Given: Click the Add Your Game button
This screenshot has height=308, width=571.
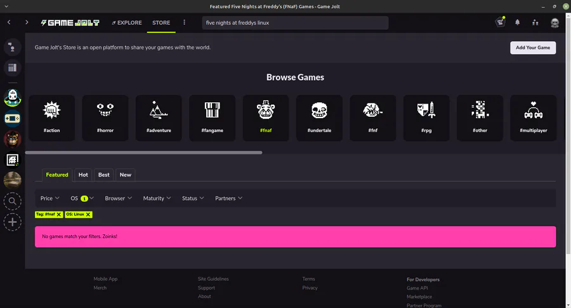Looking at the screenshot, I should pos(533,48).
